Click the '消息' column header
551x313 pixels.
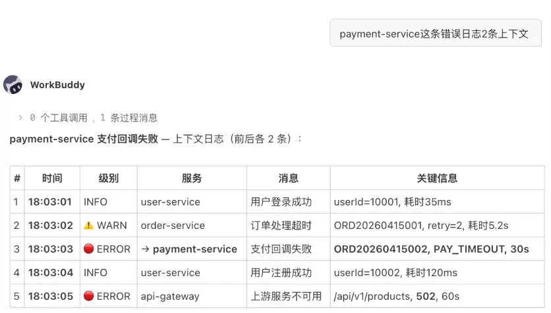click(x=288, y=178)
